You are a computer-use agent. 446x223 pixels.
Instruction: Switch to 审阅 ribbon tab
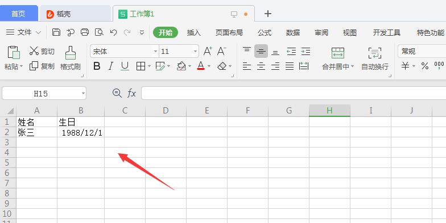click(x=321, y=33)
